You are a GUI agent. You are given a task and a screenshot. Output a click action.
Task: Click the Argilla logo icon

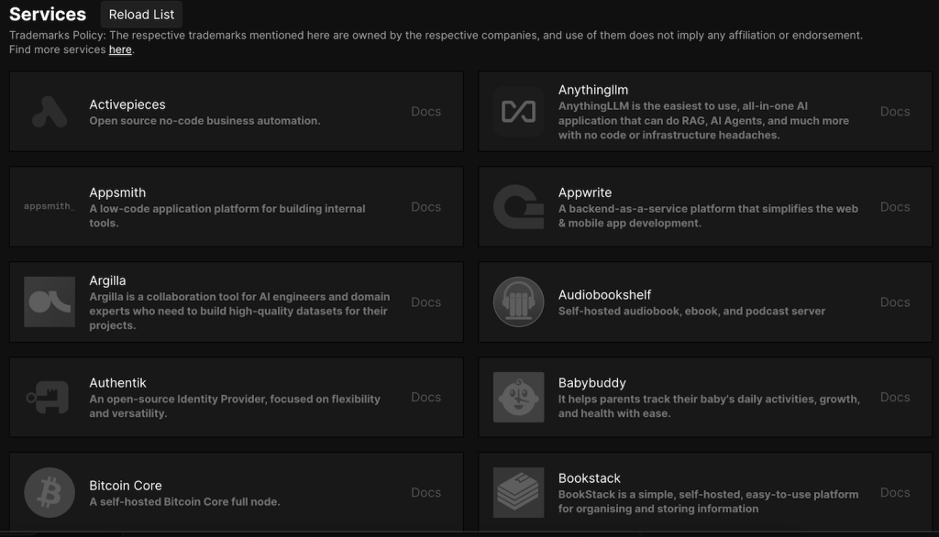50,301
